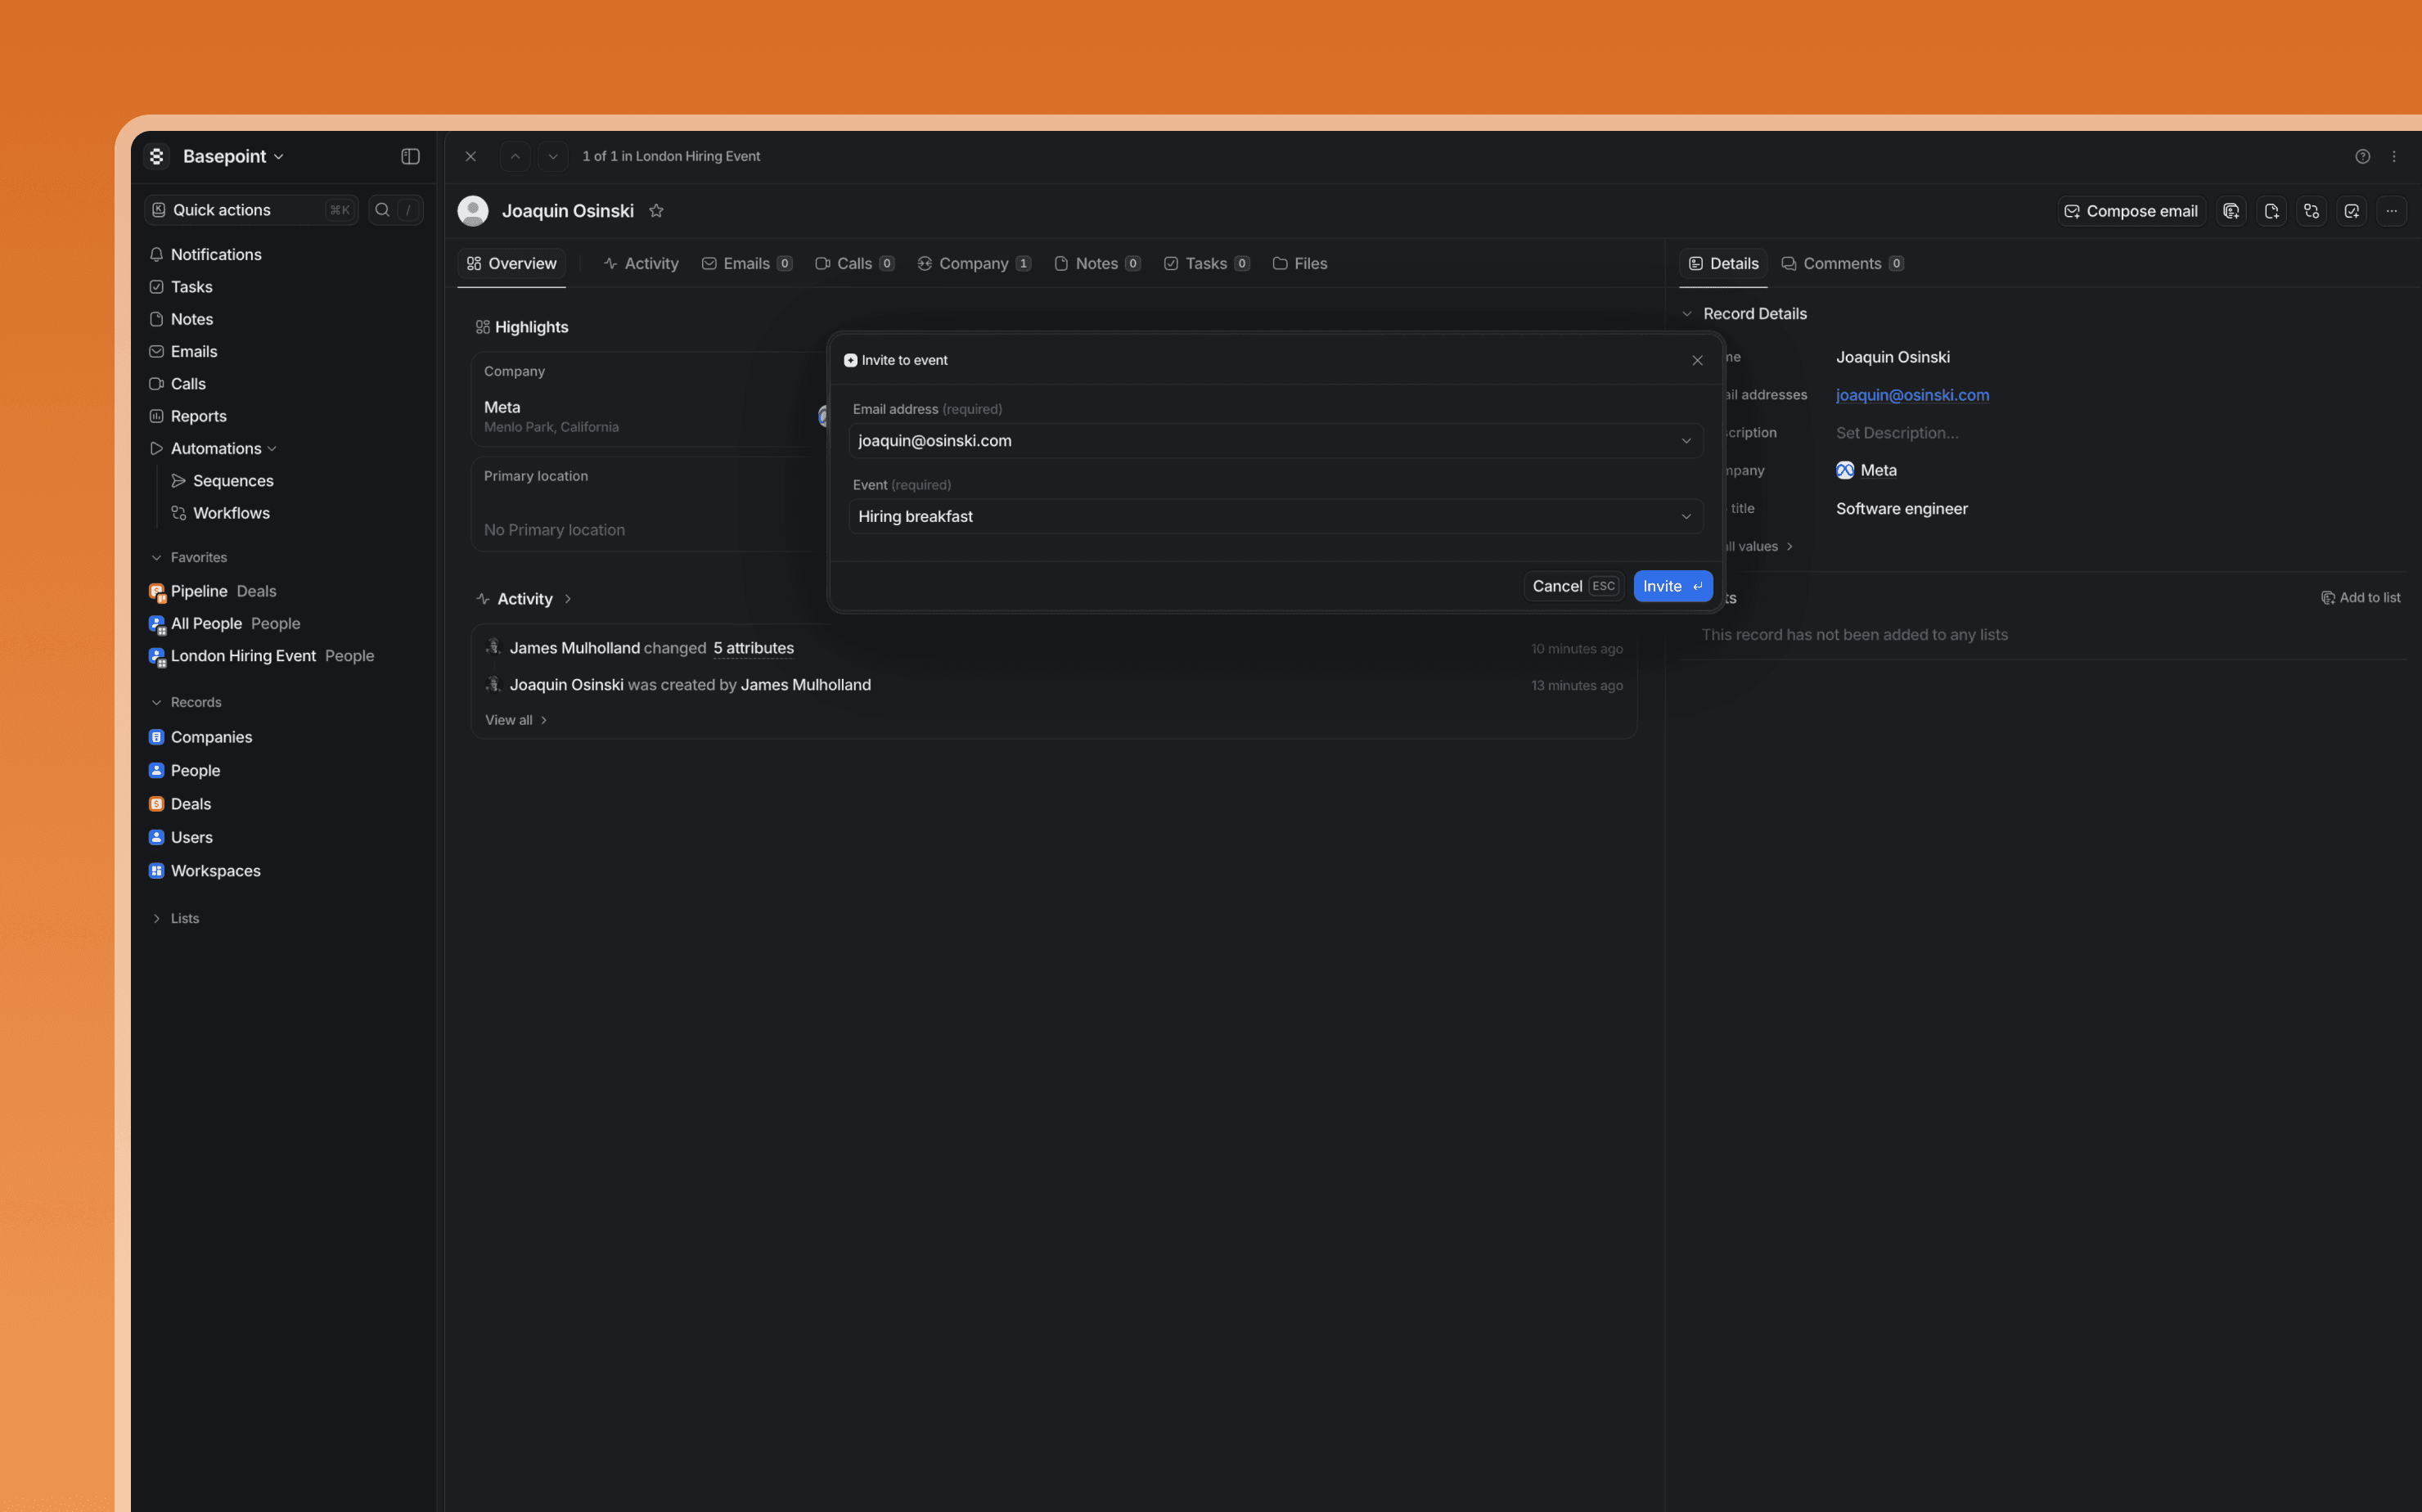Star Joaquin Osinski as a favorite

click(x=656, y=211)
